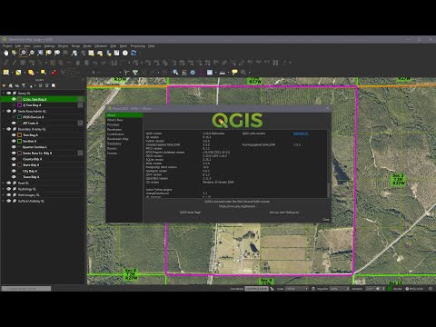Open the Scale dropdown in status bar

(x=306, y=289)
